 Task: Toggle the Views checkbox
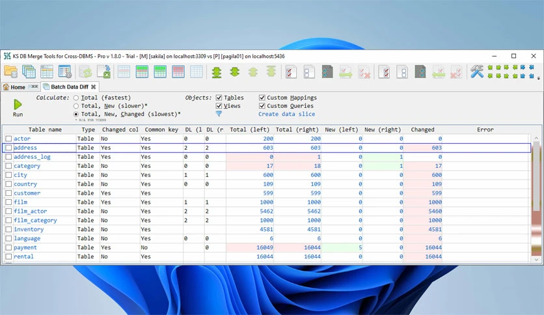point(219,106)
